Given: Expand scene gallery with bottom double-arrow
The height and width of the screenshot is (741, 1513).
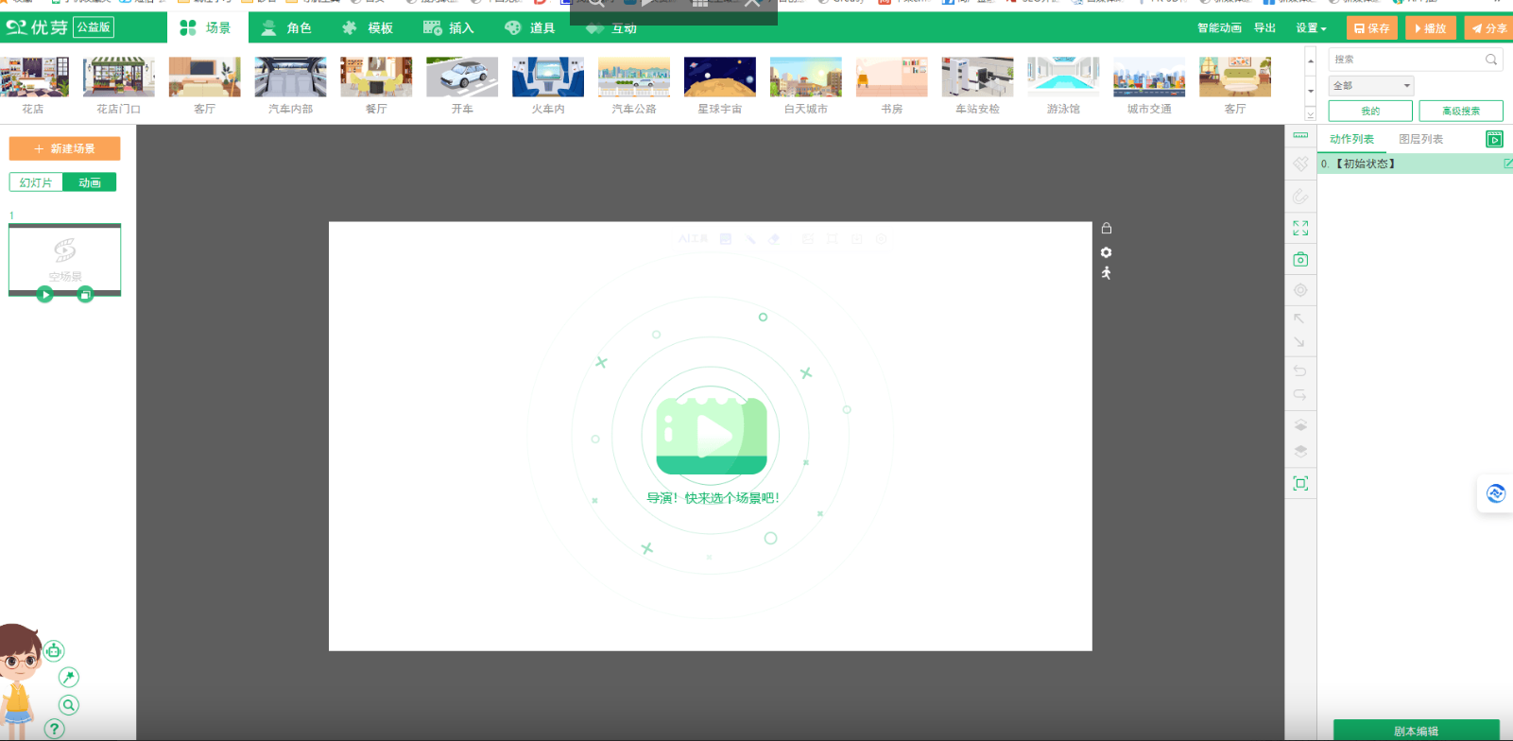Looking at the screenshot, I should [1310, 114].
